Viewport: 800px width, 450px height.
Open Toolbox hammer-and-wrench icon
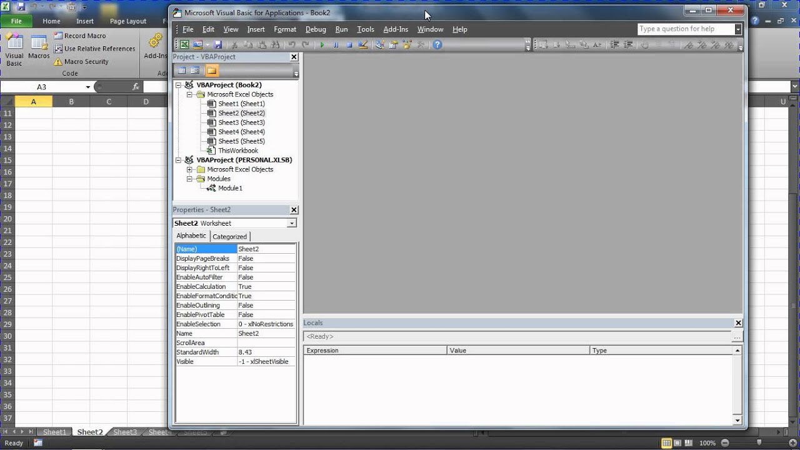point(421,45)
